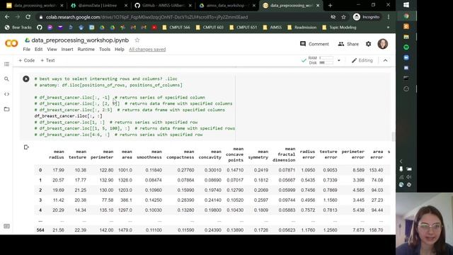
Task: Open the Help menu
Action: (120, 50)
